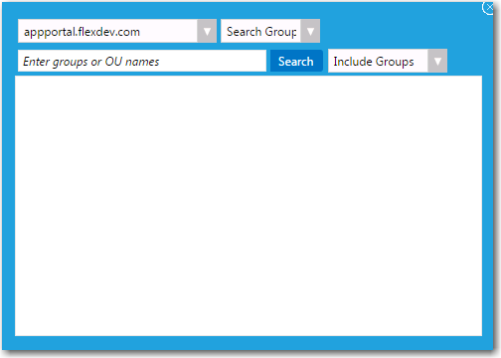Click the white results panel below Search
Screen dimensions: 501x358
249,206
